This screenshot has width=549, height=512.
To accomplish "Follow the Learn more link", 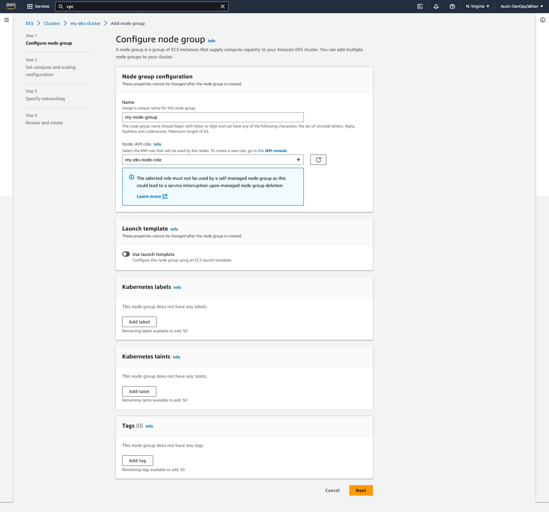I will [149, 196].
